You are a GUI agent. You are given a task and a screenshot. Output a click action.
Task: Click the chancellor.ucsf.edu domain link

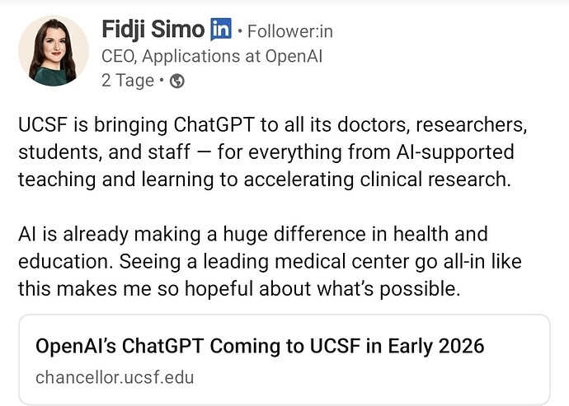point(115,377)
